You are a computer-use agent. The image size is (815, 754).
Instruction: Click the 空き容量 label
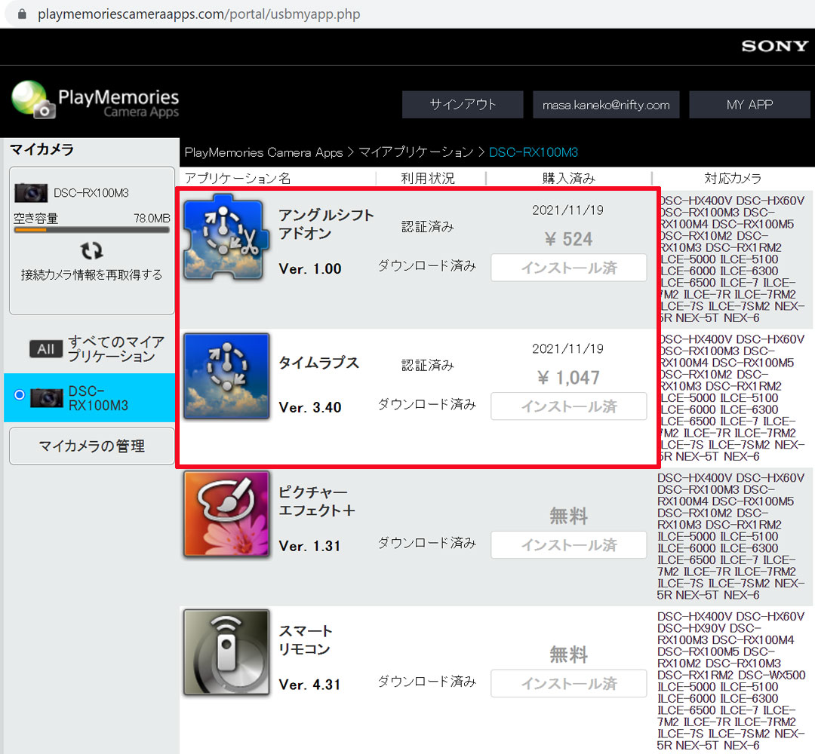36,218
